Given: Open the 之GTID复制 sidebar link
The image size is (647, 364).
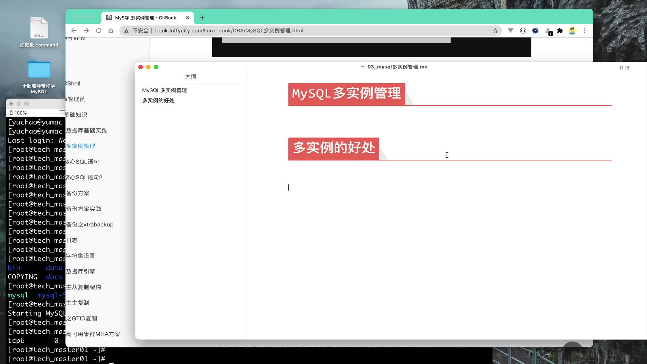Looking at the screenshot, I should pyautogui.click(x=82, y=318).
